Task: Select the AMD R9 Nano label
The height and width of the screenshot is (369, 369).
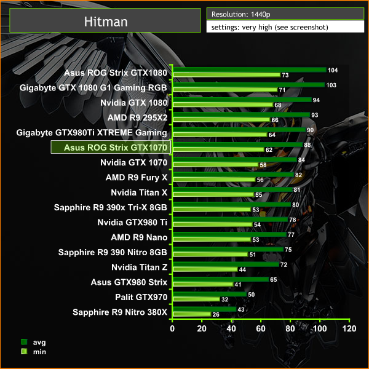Action: tap(139, 237)
